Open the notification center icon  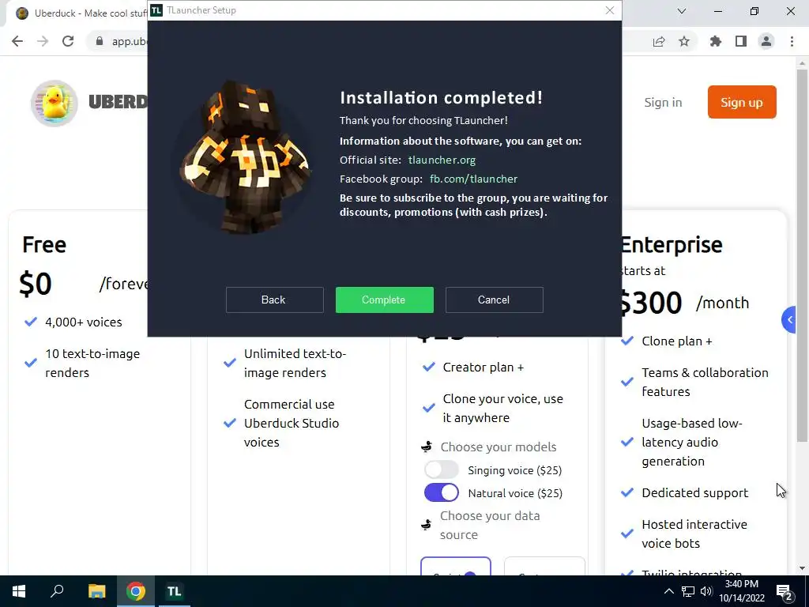click(785, 592)
